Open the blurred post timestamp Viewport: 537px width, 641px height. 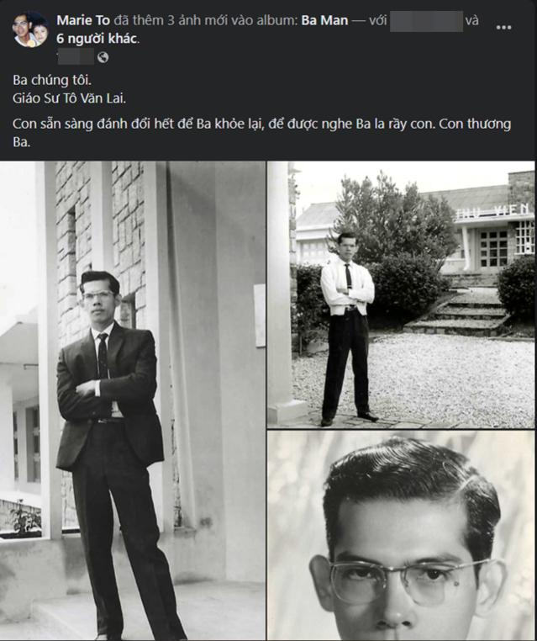click(76, 57)
